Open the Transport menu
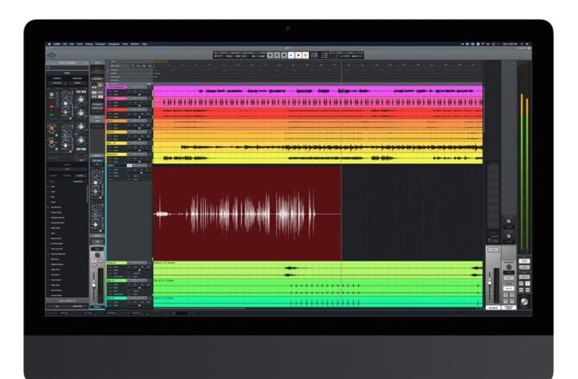 (101, 44)
